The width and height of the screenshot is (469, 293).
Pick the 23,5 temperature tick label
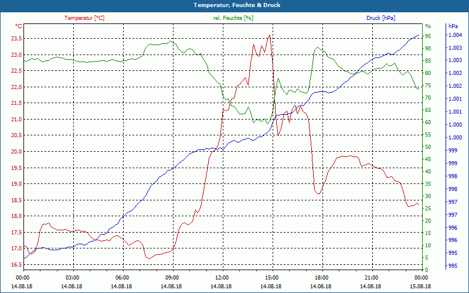point(16,39)
